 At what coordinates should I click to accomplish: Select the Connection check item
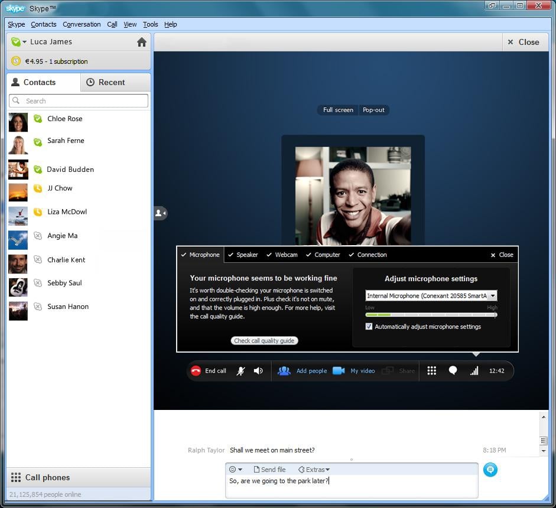tap(368, 255)
